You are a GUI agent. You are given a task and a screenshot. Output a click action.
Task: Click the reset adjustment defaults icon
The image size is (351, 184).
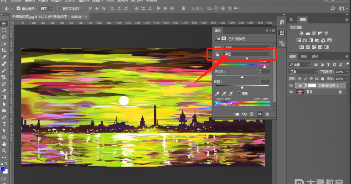tap(252, 114)
